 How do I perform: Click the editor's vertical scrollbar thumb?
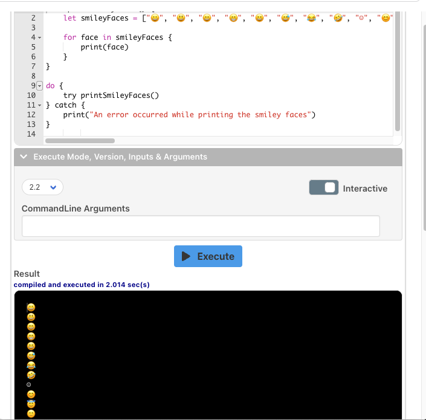click(x=397, y=71)
